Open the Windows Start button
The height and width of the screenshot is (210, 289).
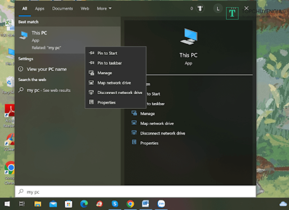[7, 204]
